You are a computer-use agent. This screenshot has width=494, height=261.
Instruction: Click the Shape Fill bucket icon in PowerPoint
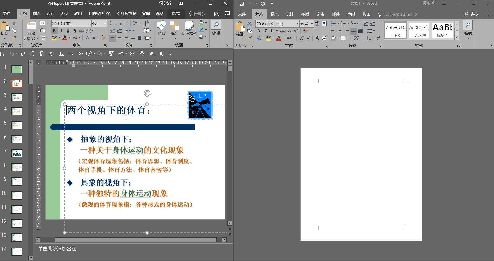click(x=201, y=23)
